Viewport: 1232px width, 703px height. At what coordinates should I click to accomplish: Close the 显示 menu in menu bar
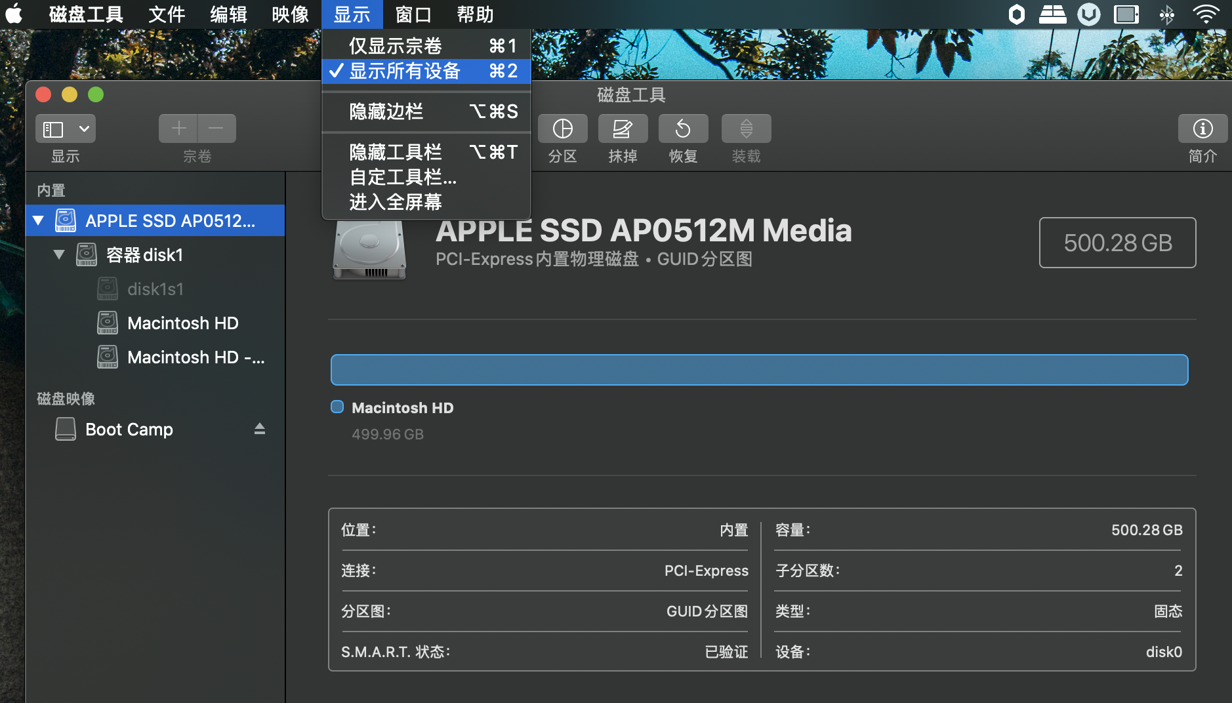coord(352,14)
